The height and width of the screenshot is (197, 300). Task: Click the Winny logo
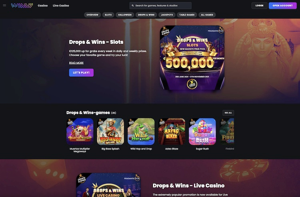point(22,6)
